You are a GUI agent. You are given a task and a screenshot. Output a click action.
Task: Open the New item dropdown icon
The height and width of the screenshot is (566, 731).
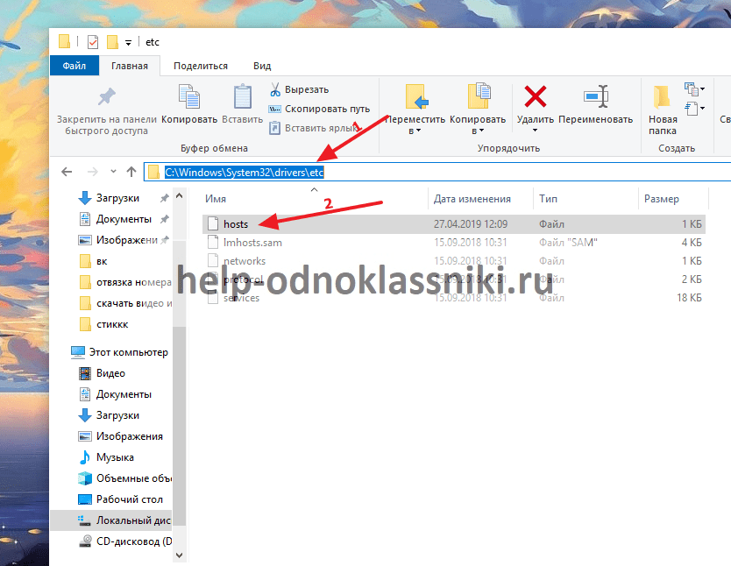(694, 88)
